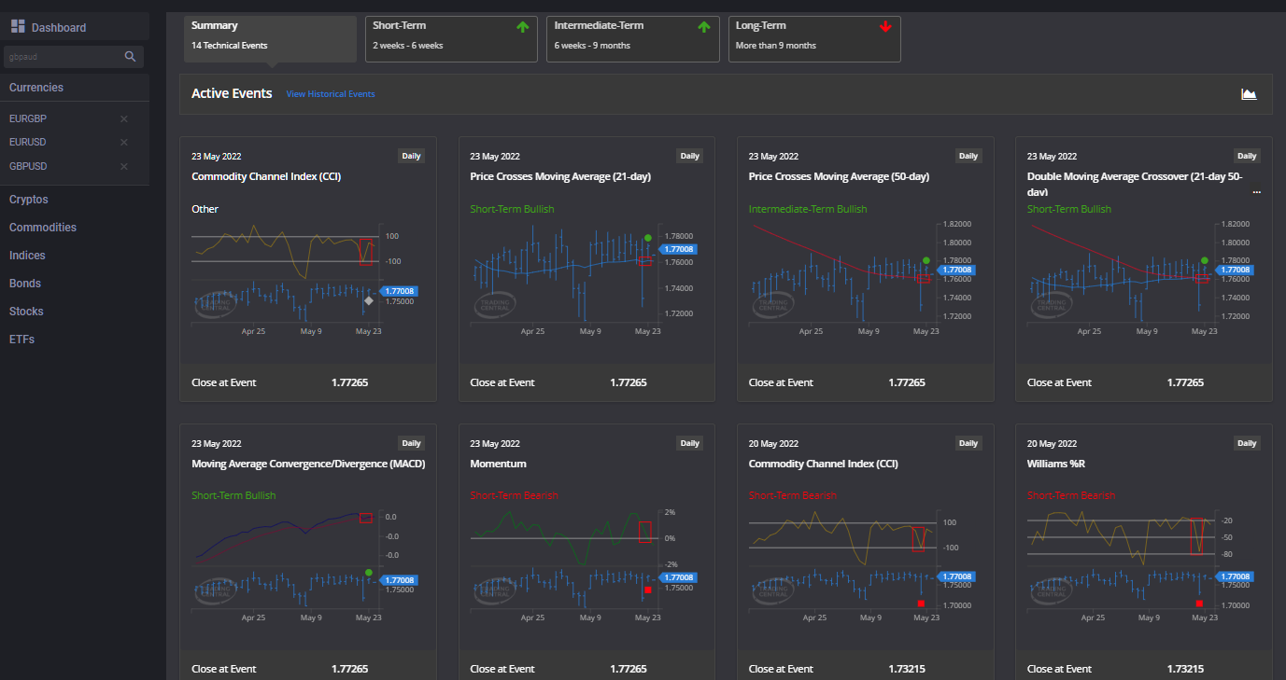Open the chart view icon in Active Events
The height and width of the screenshot is (680, 1286).
tap(1249, 94)
